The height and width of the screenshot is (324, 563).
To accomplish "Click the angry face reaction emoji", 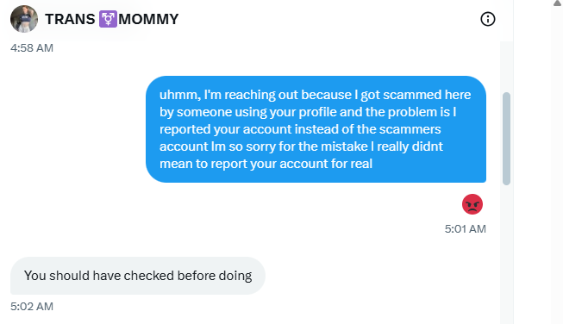I will (x=472, y=204).
